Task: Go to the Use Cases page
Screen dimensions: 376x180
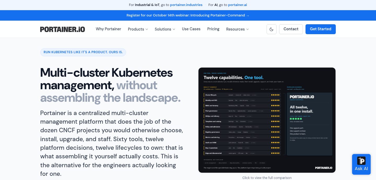Action: (x=191, y=29)
